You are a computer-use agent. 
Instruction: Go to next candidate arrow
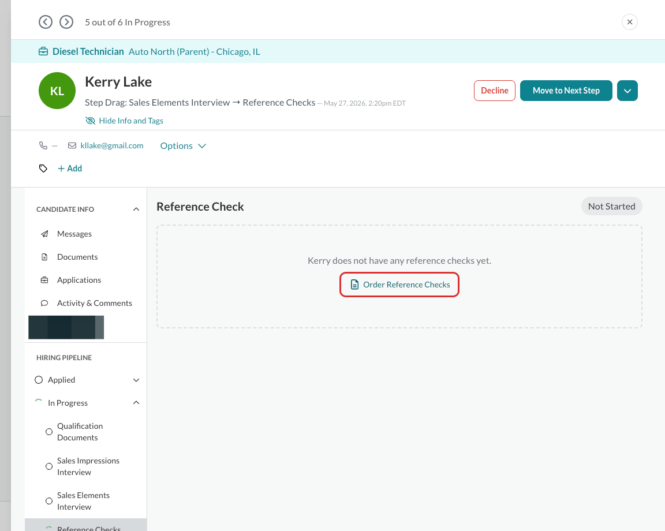pos(66,22)
